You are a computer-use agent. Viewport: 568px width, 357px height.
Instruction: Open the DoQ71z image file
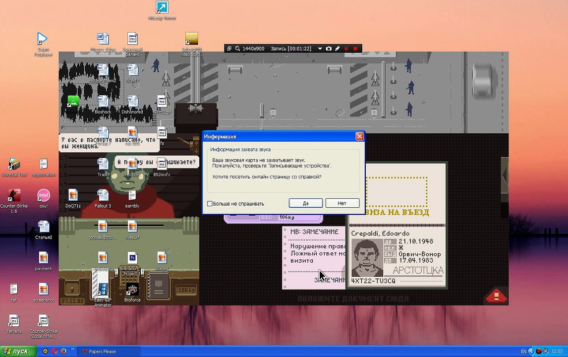73,199
